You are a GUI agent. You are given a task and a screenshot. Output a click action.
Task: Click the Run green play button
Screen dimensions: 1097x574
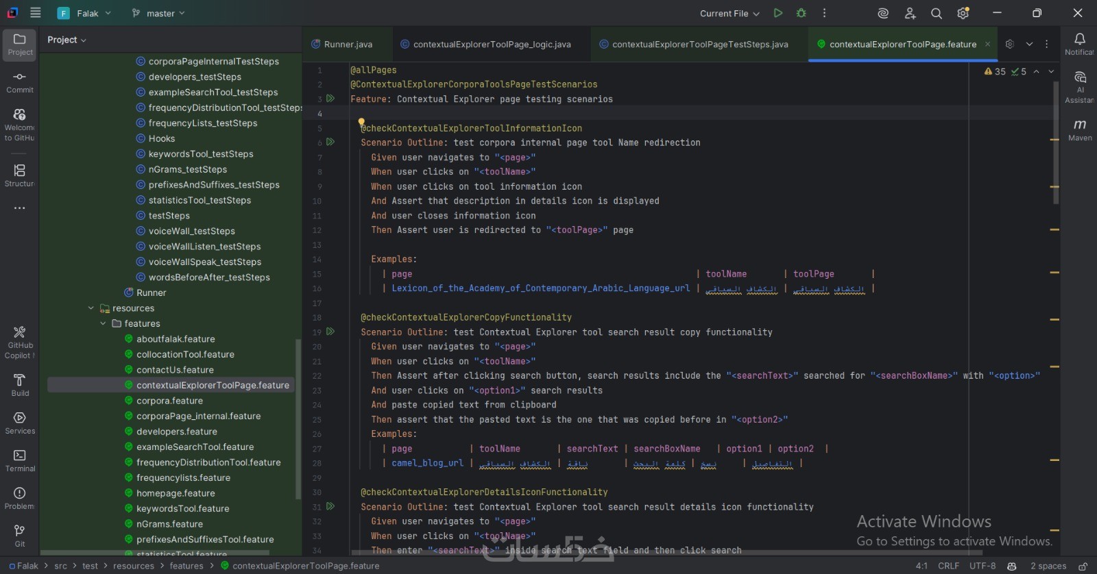[x=778, y=13]
